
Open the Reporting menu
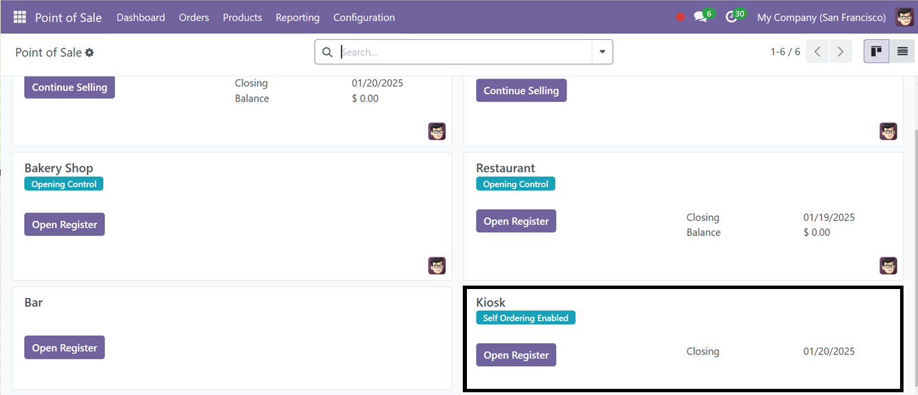click(x=298, y=17)
